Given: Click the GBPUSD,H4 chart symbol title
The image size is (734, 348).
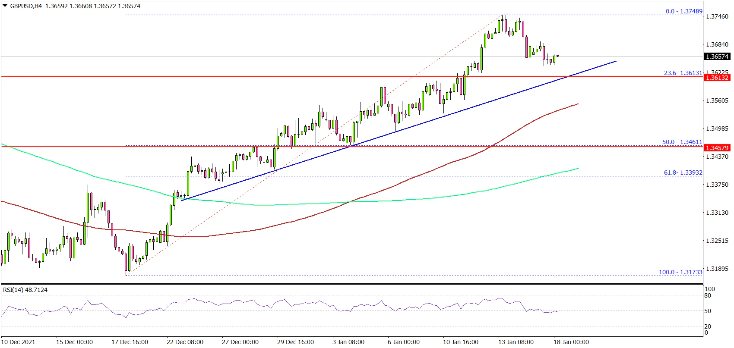Looking at the screenshot, I should tap(26, 6).
